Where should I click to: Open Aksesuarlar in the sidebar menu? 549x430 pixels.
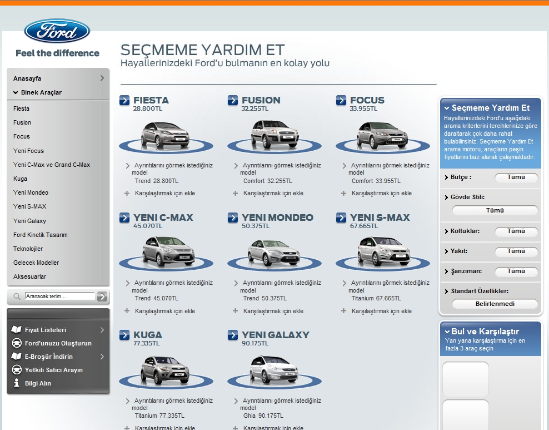(x=30, y=276)
